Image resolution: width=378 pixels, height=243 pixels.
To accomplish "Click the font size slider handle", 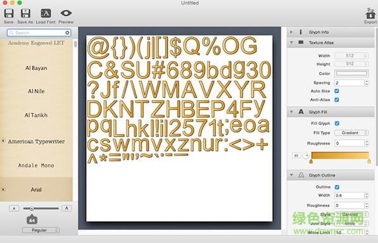I will (x=32, y=208).
